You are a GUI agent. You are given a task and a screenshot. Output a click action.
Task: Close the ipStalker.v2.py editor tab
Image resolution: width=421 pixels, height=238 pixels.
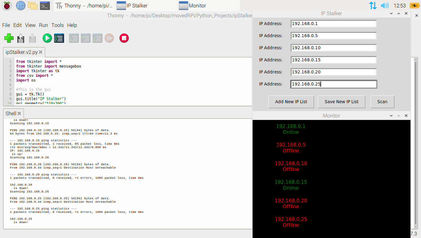41,52
